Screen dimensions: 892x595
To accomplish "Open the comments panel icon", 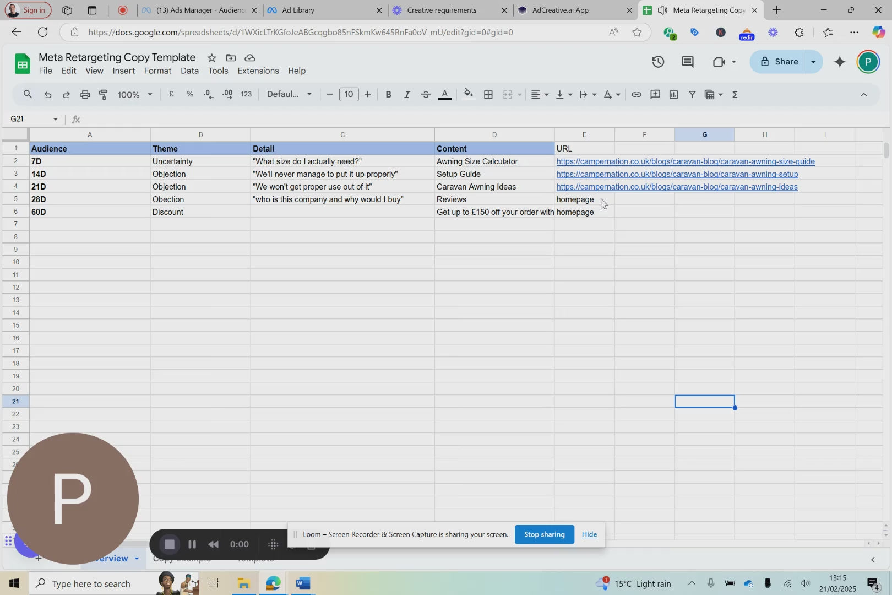I will coord(687,62).
